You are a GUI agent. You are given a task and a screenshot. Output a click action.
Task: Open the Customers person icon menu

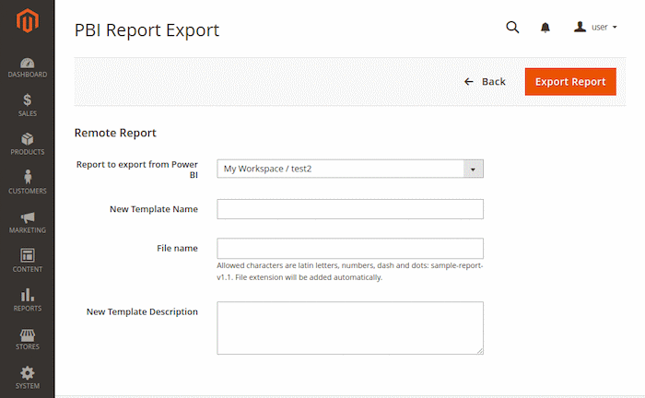[x=27, y=182]
